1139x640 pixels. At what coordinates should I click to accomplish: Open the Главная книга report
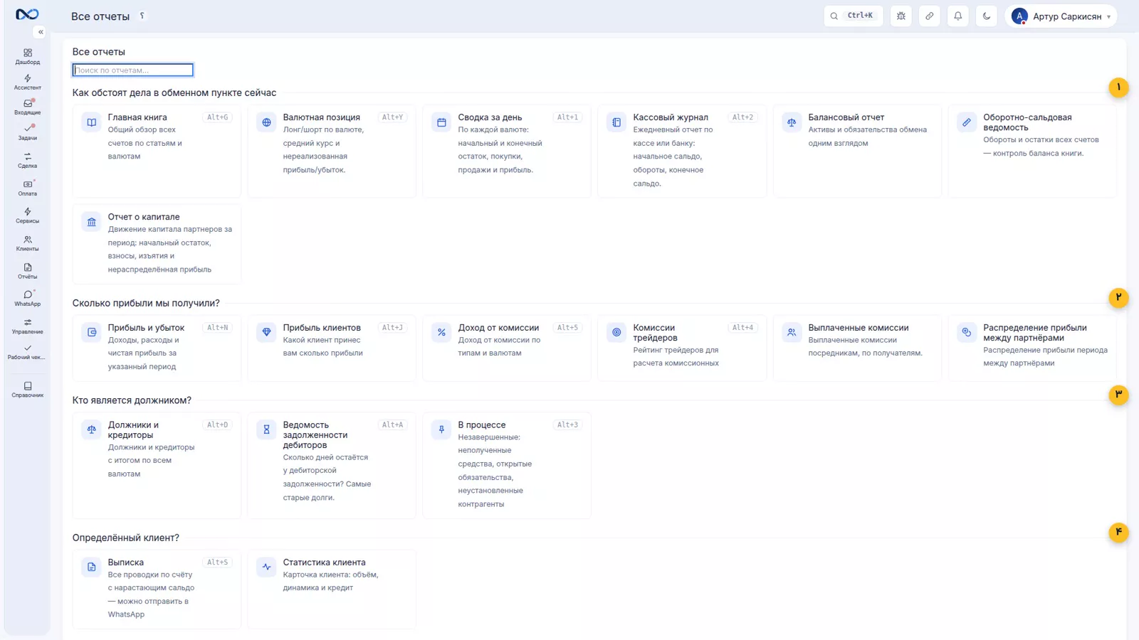pyautogui.click(x=157, y=151)
